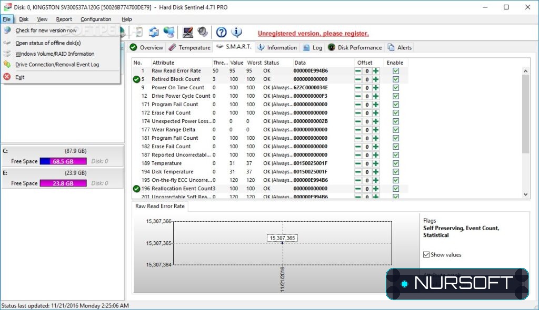
Task: Uncheck Enable for Raw Read Error Rate
Action: 396,71
